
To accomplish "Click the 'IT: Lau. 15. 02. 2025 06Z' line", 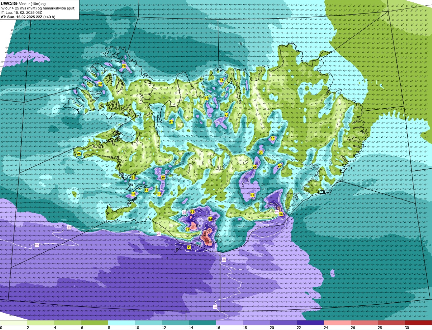I will pyautogui.click(x=21, y=12).
